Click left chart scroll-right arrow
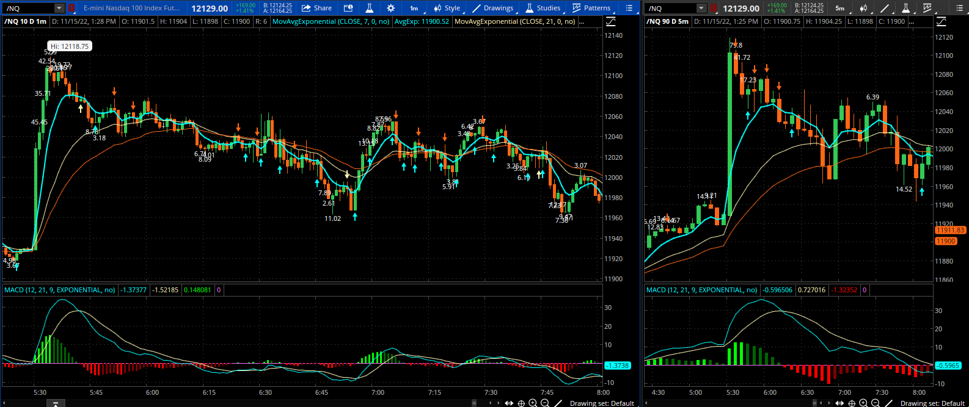The image size is (969, 407). pos(499,403)
